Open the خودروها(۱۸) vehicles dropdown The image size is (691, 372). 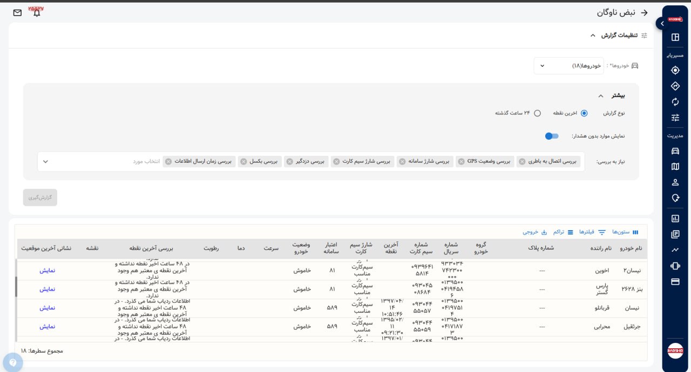tap(569, 66)
